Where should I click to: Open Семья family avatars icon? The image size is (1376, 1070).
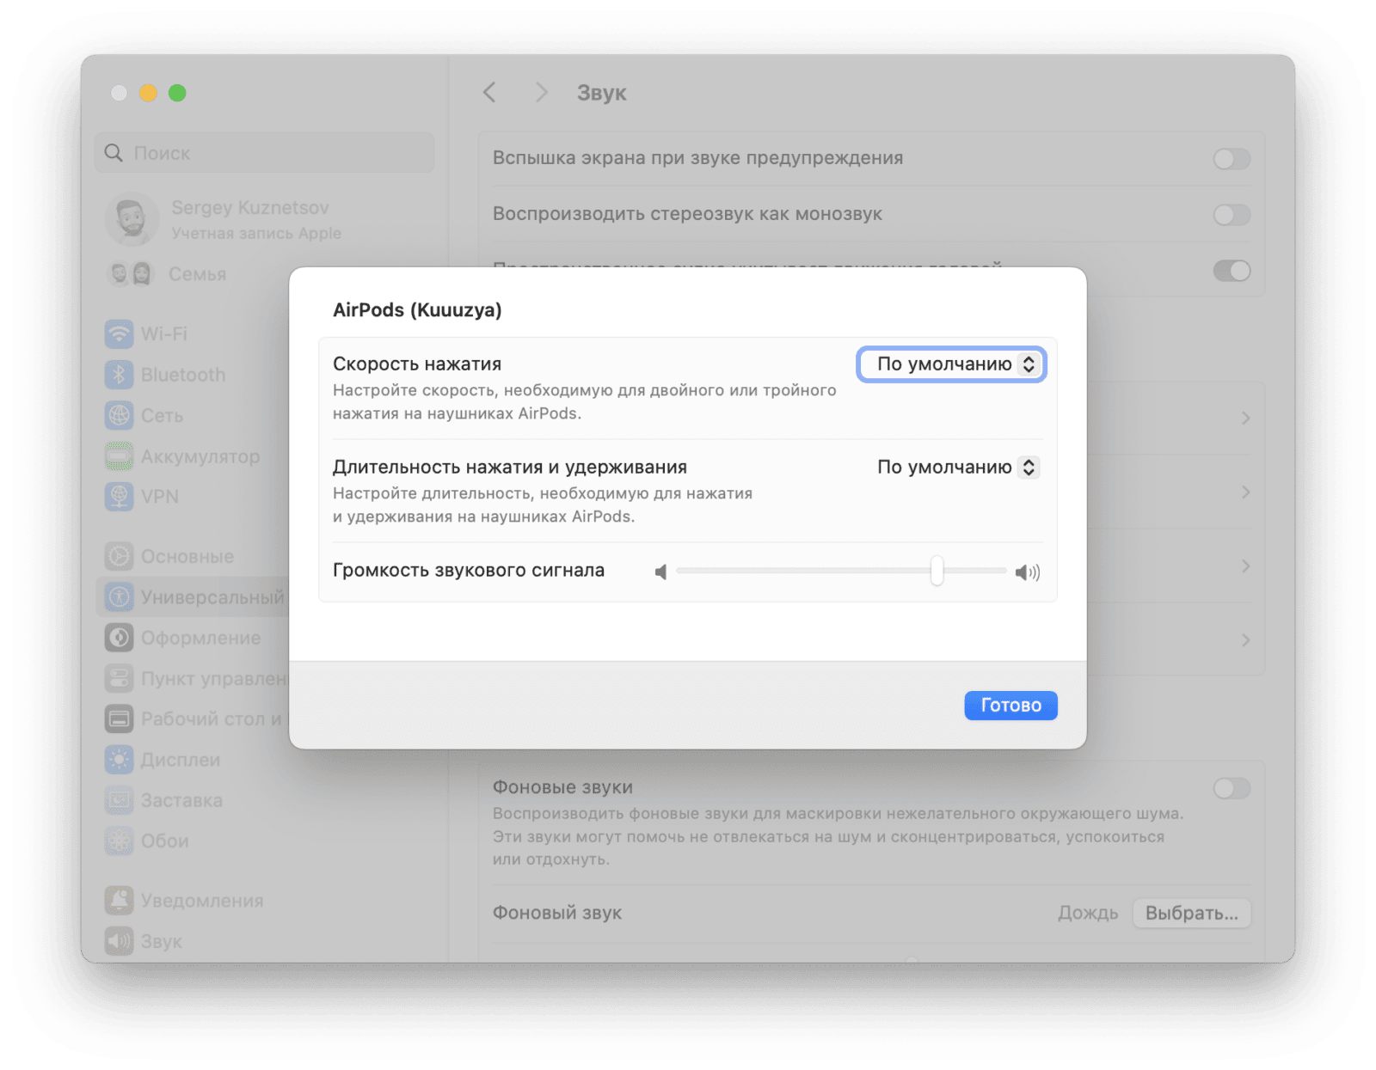click(x=130, y=274)
